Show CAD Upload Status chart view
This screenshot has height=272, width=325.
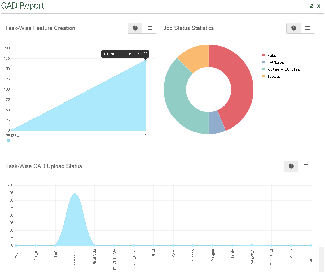point(291,166)
